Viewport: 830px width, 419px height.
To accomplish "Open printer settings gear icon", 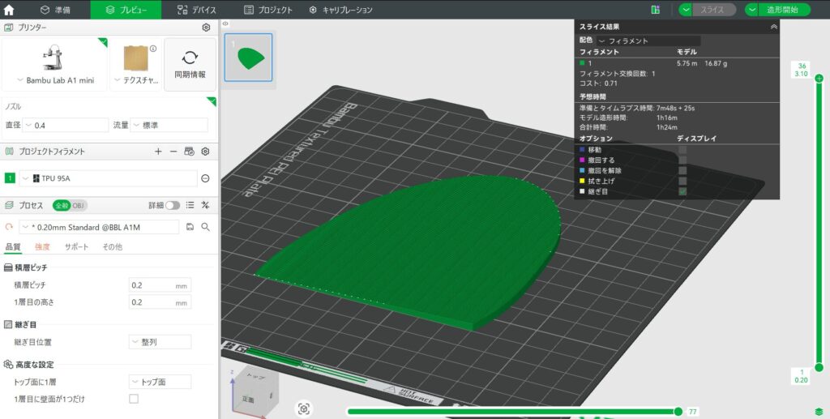I will [x=206, y=28].
